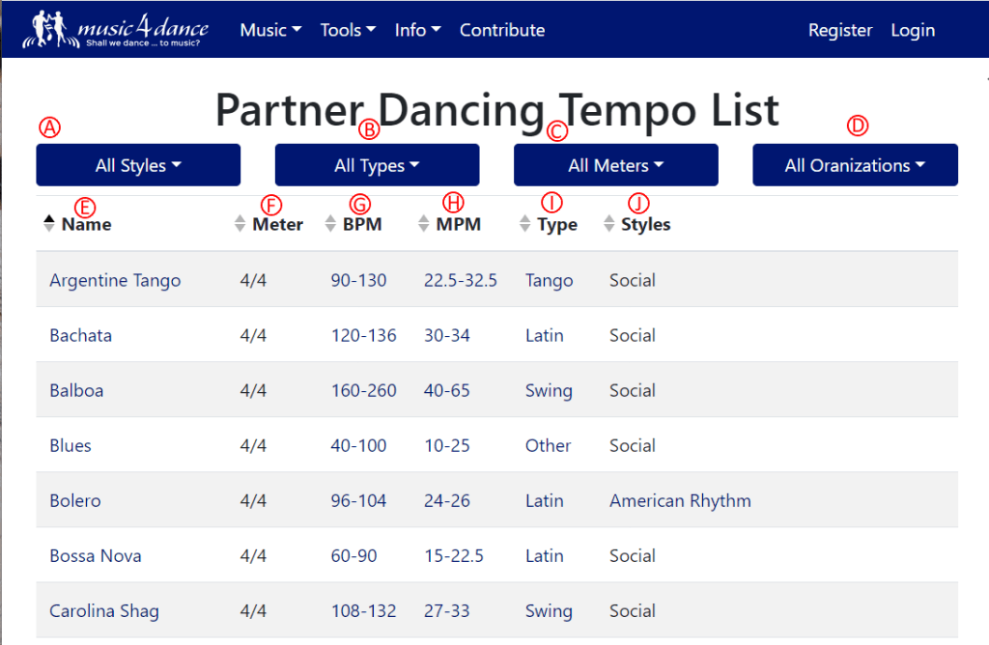Click the sort arrows beside Type

[x=525, y=224]
